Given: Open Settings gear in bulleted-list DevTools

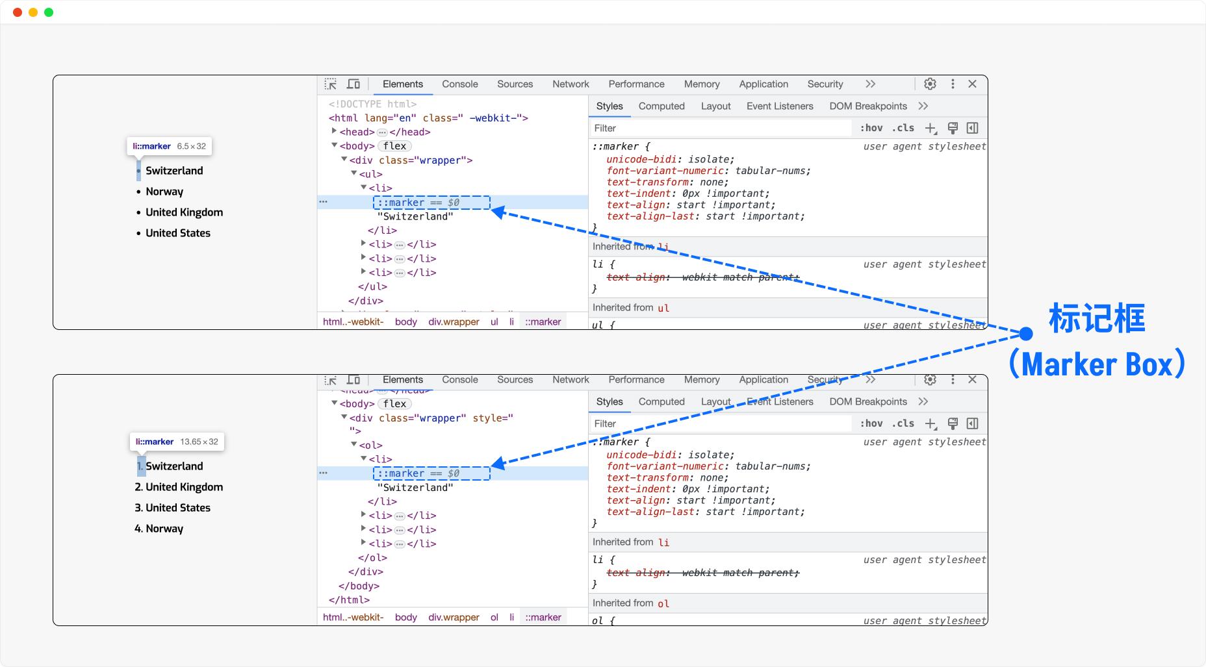Looking at the screenshot, I should pyautogui.click(x=930, y=84).
